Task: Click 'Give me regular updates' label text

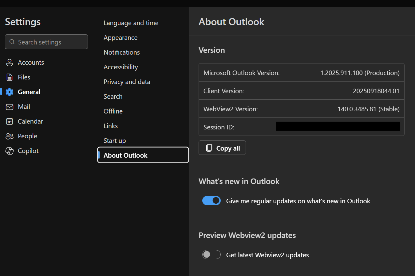Action: tap(299, 201)
